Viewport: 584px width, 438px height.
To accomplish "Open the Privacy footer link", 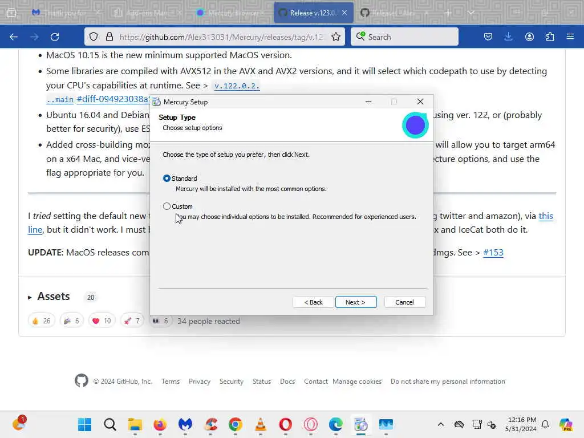I will 200,382.
